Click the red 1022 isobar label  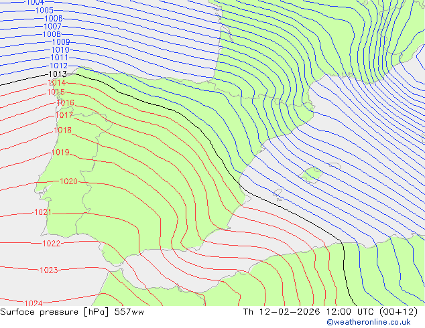click(x=52, y=244)
